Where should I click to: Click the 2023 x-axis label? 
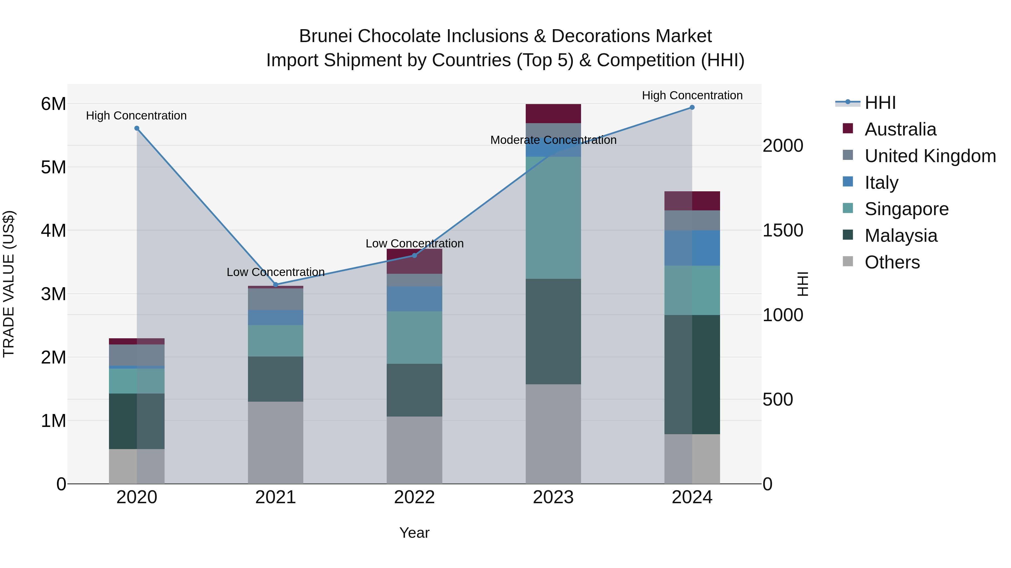(553, 497)
